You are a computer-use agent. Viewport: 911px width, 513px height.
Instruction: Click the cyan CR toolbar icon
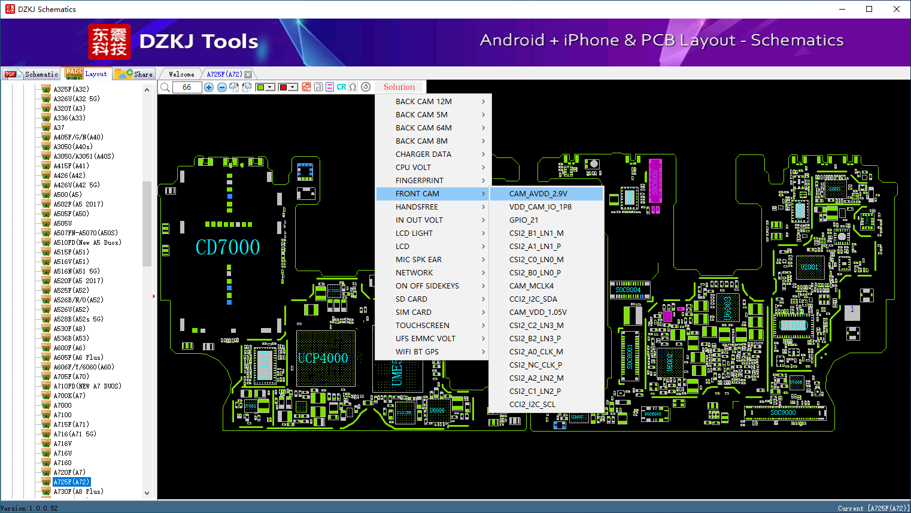(x=341, y=87)
